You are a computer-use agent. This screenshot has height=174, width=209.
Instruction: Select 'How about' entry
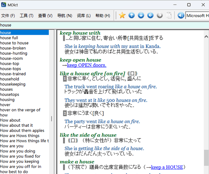point(24,120)
